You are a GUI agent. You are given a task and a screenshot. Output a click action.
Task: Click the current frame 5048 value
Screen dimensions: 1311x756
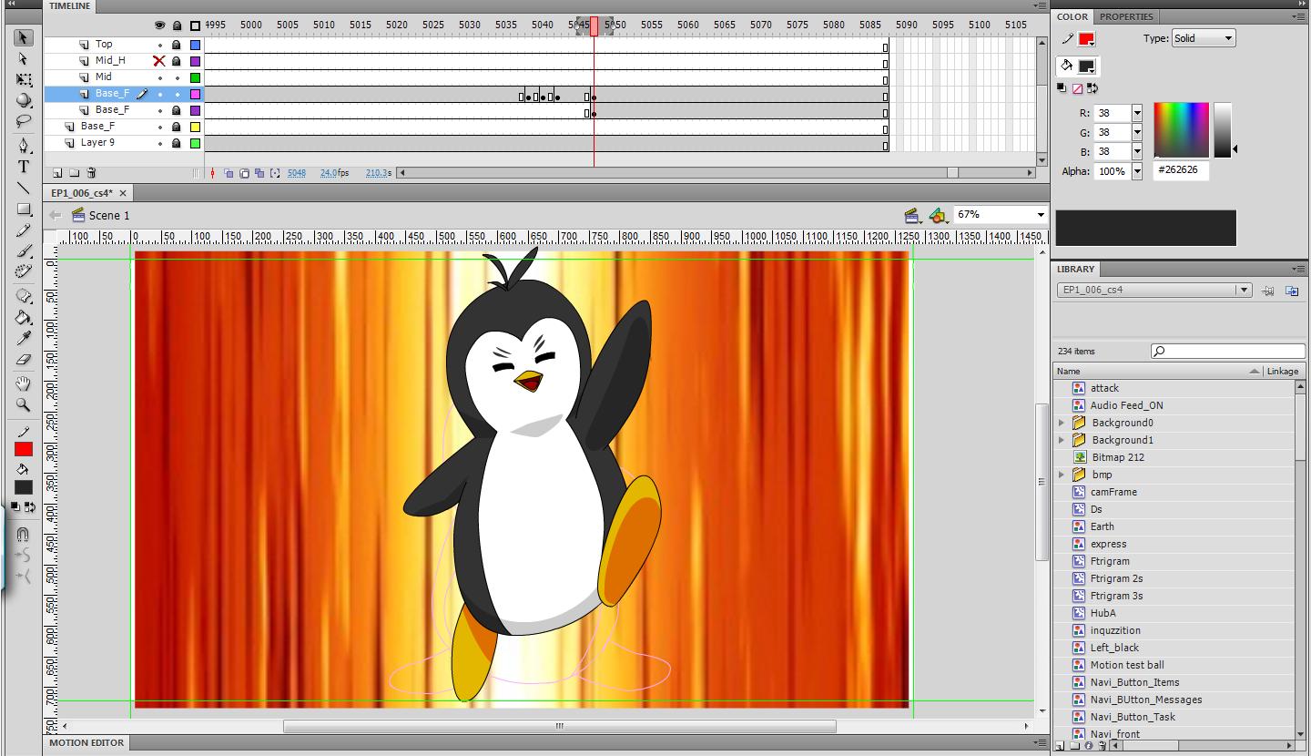[297, 173]
